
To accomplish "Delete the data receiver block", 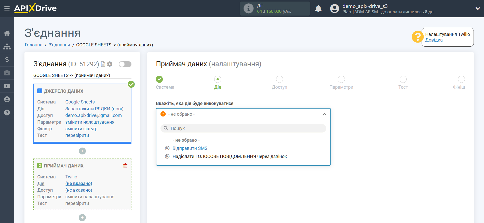I will (x=125, y=166).
